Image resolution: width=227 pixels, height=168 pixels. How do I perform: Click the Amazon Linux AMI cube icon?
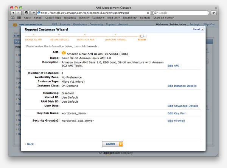(x=64, y=53)
